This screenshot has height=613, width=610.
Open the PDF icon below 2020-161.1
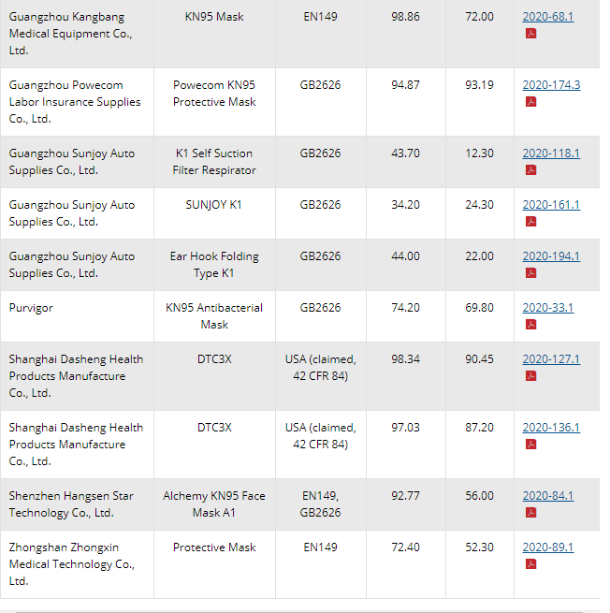530,222
